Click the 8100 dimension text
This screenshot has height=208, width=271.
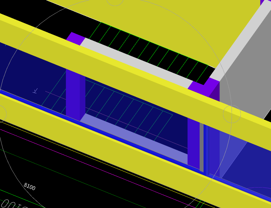click(30, 187)
